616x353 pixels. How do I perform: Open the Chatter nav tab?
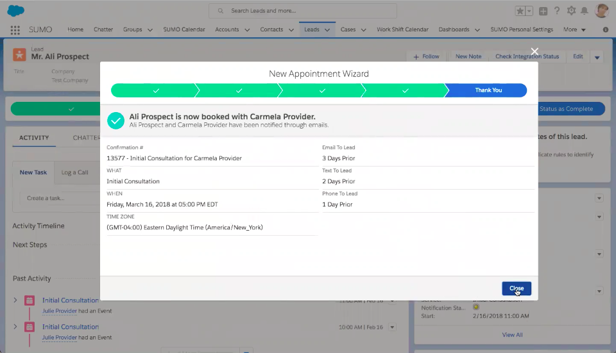(103, 29)
